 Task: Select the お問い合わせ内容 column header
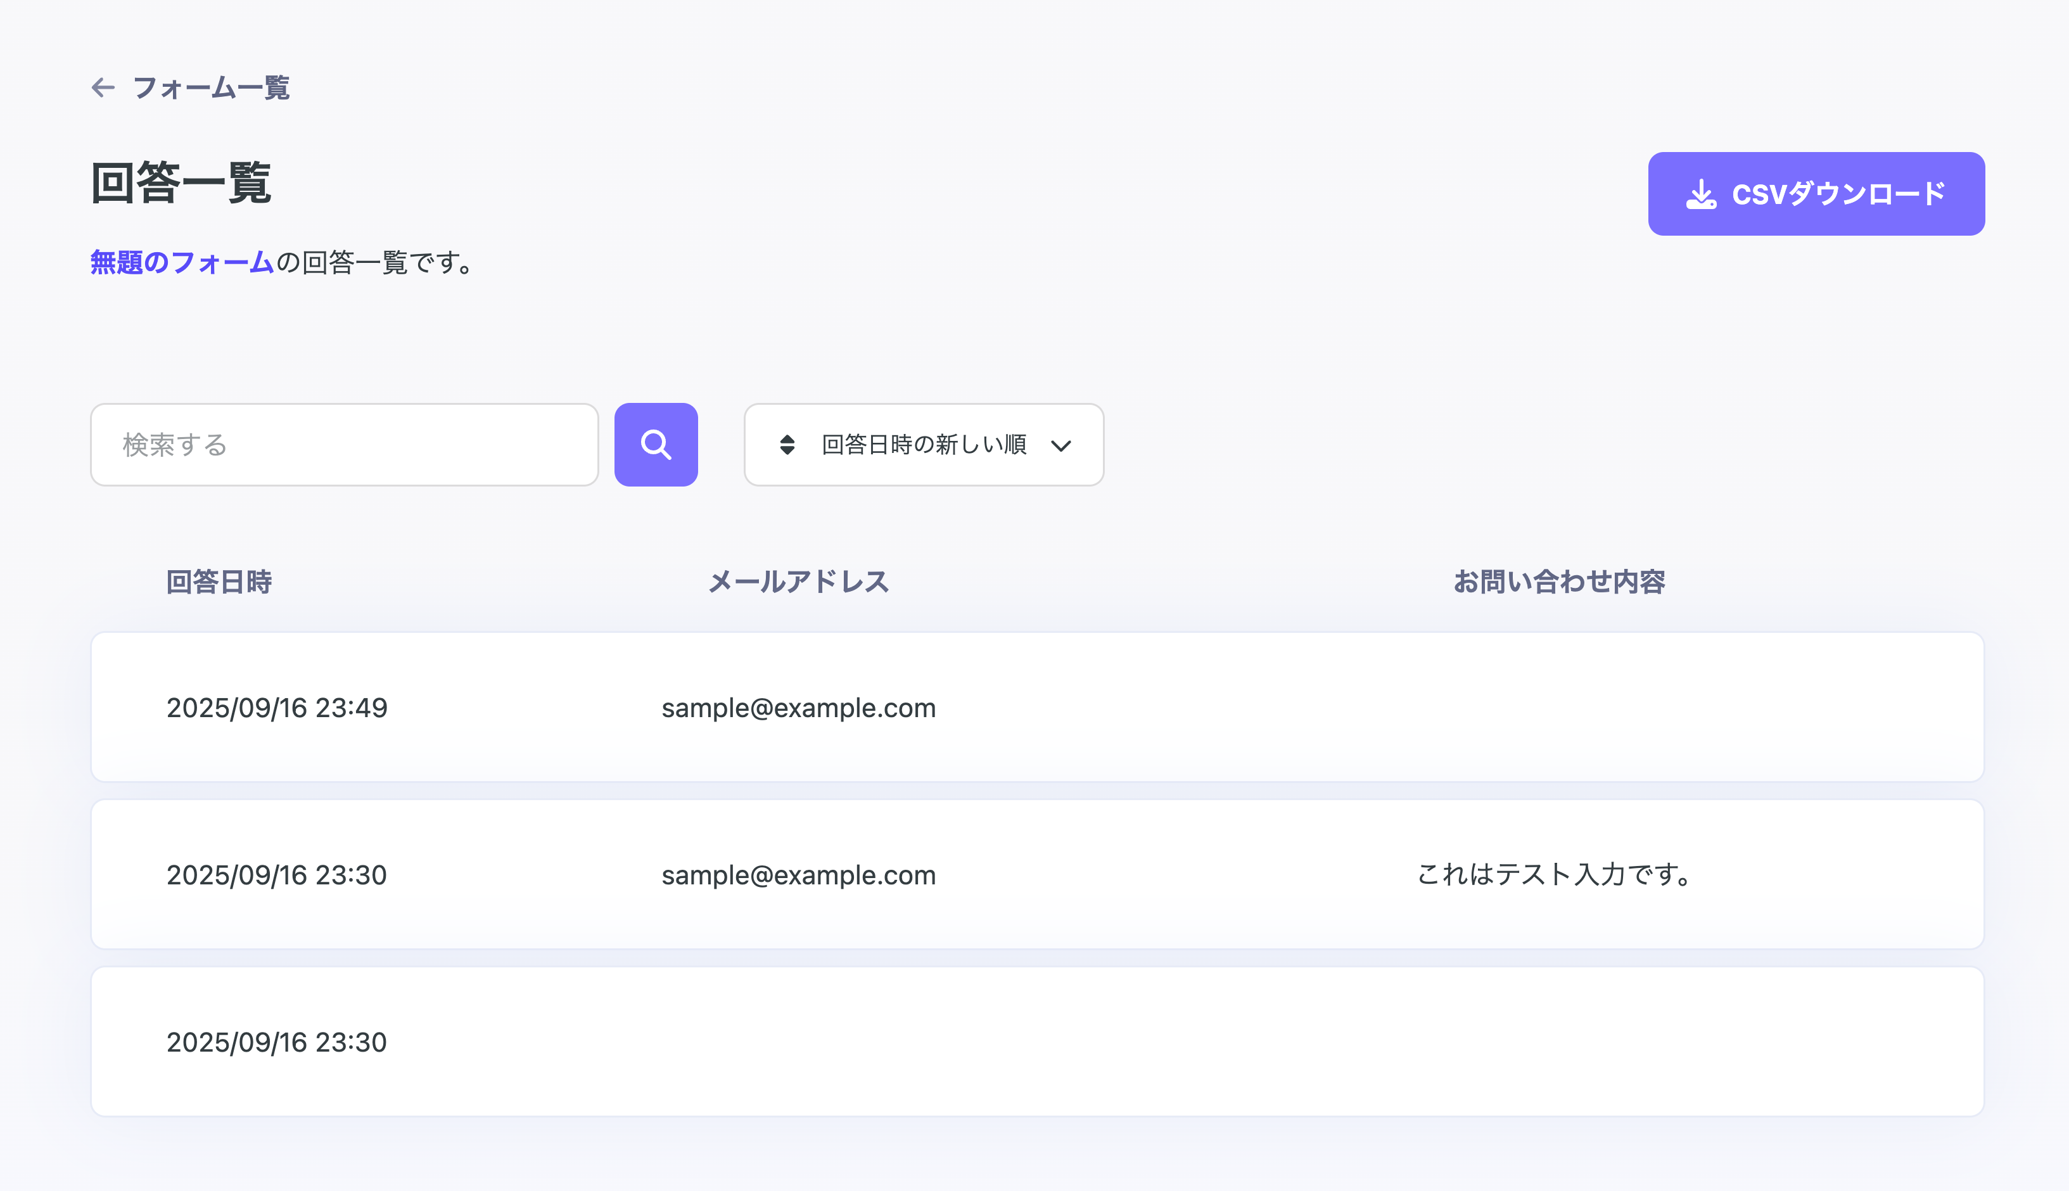pos(1558,582)
